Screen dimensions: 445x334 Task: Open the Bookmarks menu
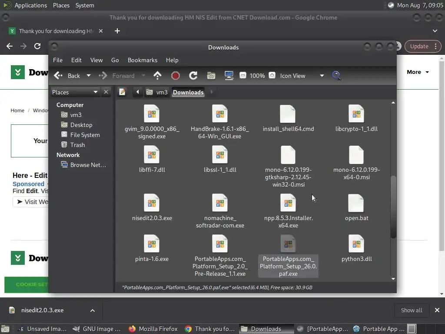coord(143,60)
